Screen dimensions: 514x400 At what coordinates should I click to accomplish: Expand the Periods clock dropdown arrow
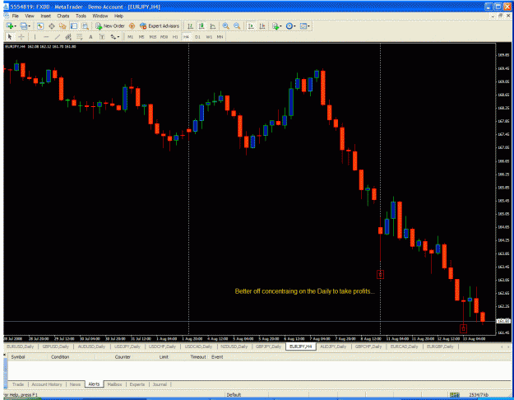click(294, 26)
